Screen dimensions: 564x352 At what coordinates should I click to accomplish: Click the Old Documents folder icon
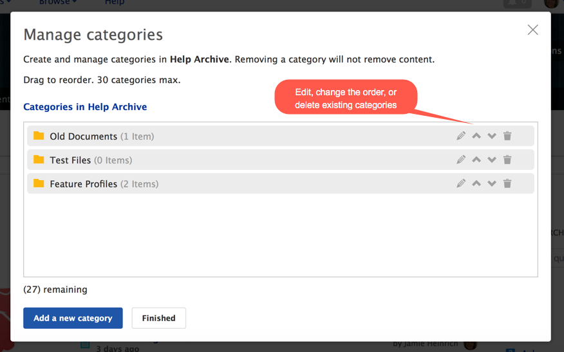39,136
